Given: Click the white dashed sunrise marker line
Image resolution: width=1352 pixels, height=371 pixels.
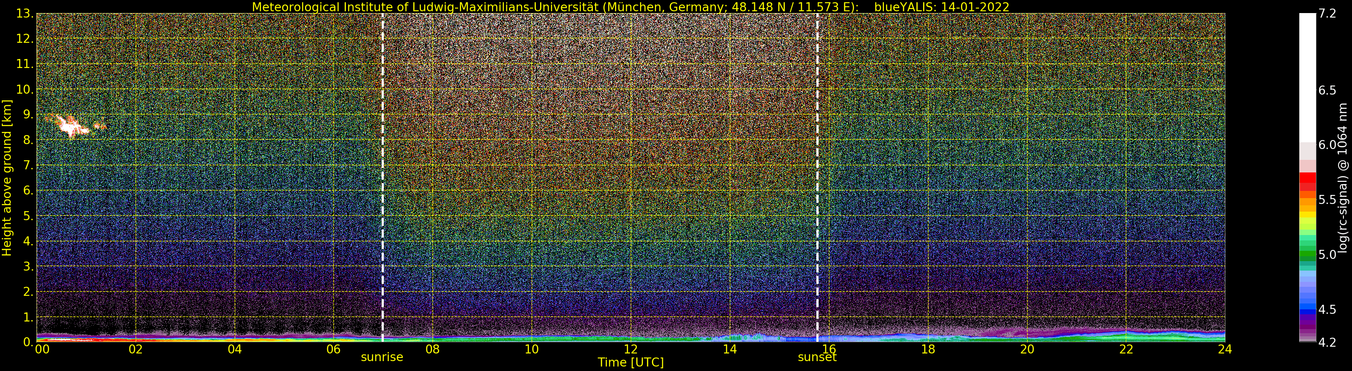Looking at the screenshot, I should (382, 177).
